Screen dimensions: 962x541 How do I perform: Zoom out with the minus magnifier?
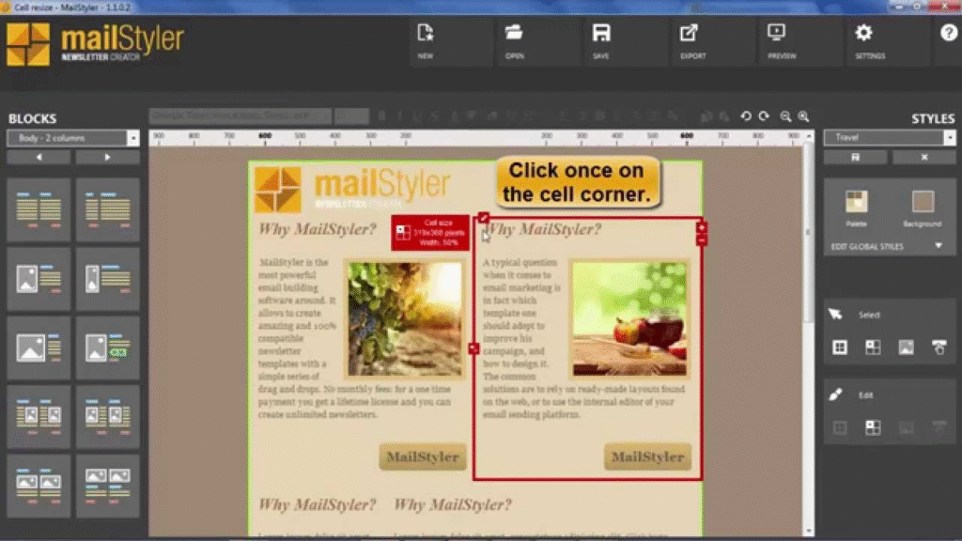click(785, 116)
